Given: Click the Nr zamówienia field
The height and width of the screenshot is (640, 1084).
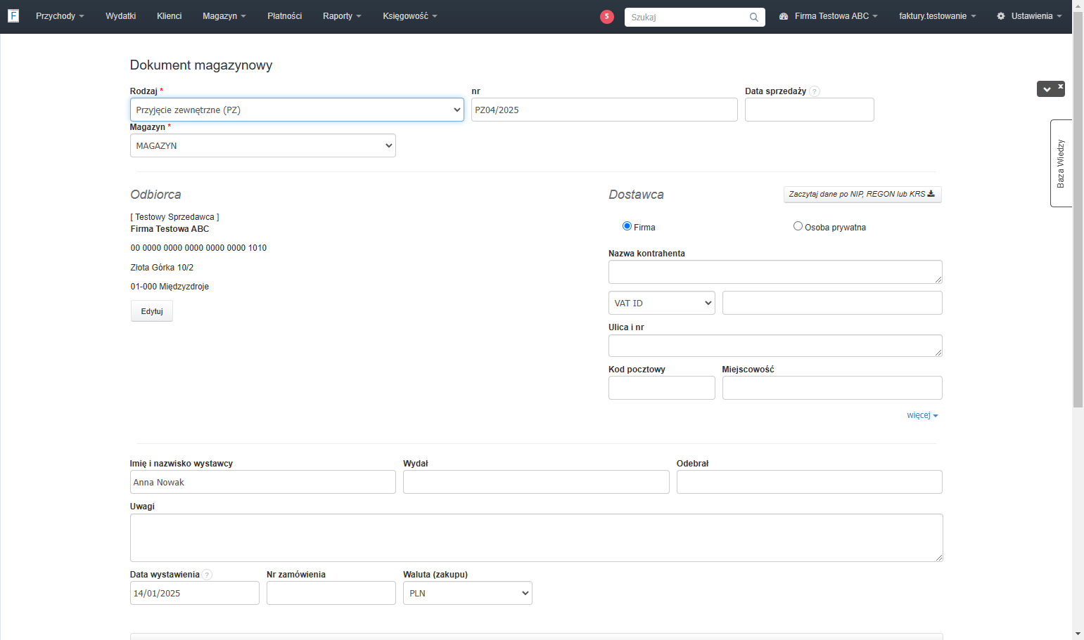Looking at the screenshot, I should click(x=331, y=593).
